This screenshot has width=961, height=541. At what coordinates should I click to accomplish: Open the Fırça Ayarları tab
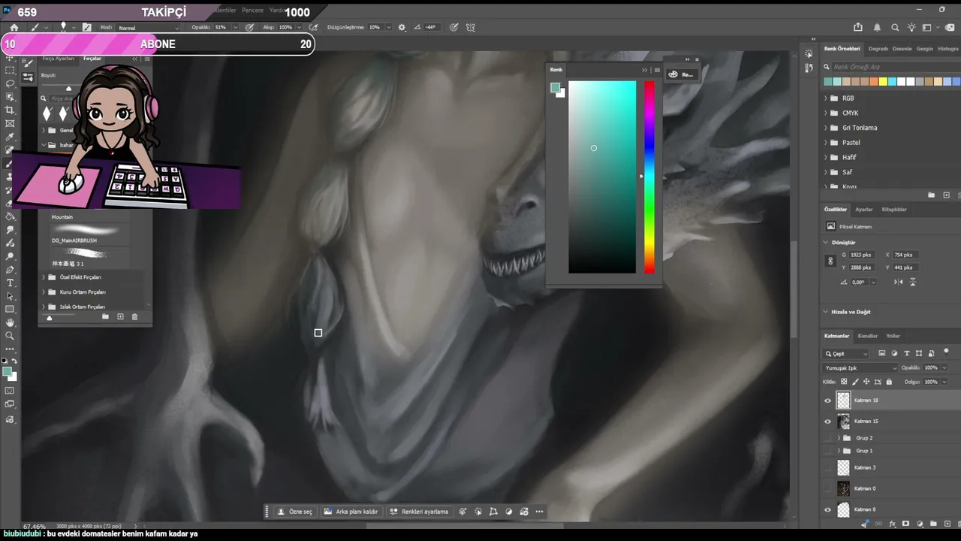[x=58, y=59]
